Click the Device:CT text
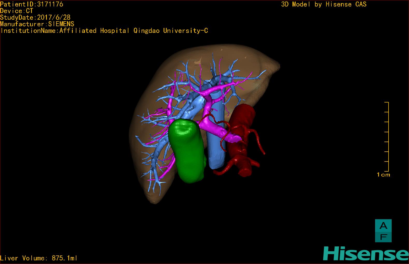 point(17,11)
